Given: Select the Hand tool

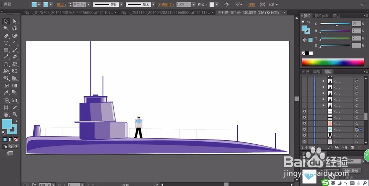Looking at the screenshot, I should [x=6, y=114].
